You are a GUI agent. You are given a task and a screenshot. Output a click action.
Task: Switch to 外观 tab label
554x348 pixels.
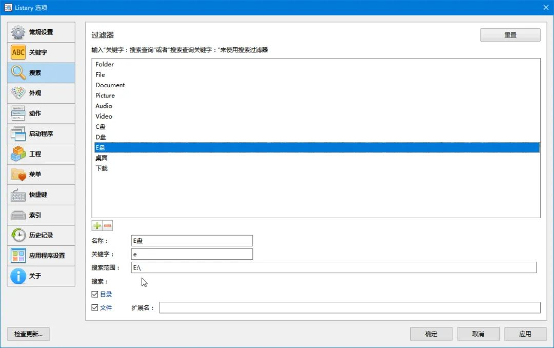[x=35, y=93]
